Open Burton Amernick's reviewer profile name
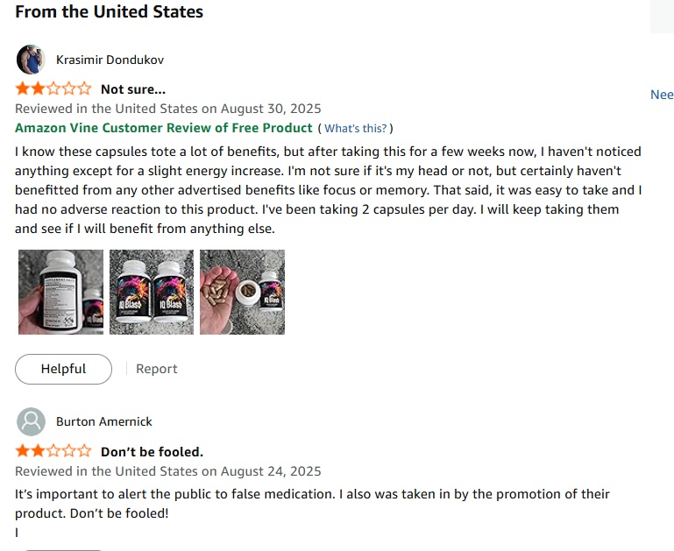Image resolution: width=674 pixels, height=551 pixels. click(104, 421)
